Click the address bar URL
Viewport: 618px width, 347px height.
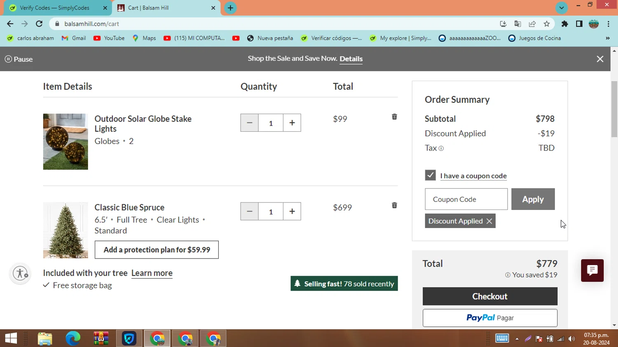point(91,24)
